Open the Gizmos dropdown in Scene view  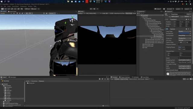click(52, 13)
